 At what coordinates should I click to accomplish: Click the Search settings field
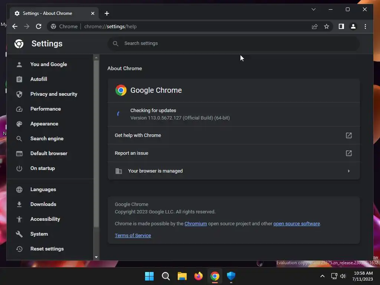point(233,43)
